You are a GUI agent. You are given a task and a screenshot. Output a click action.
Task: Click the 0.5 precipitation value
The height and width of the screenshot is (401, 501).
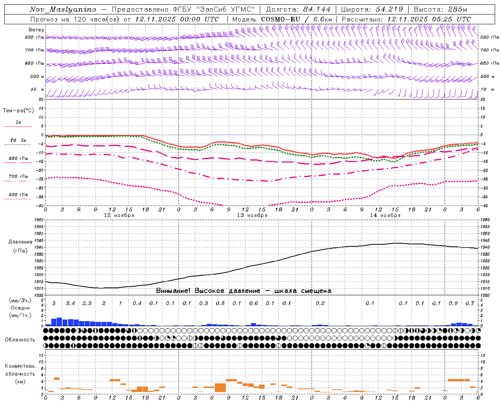point(220,303)
